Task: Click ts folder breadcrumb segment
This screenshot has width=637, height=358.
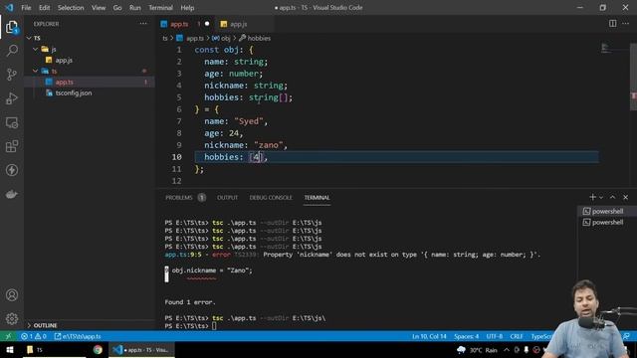Action: [x=165, y=38]
